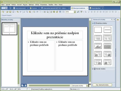Click the cut scissors icon
The image size is (121, 91).
coord(24,12)
